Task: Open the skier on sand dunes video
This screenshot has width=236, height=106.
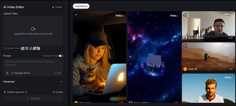Action: pyautogui.click(x=208, y=57)
